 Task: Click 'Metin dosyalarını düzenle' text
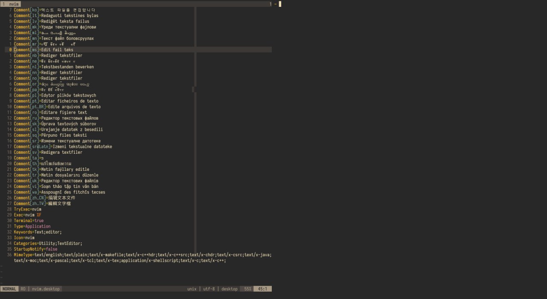[x=70, y=175]
